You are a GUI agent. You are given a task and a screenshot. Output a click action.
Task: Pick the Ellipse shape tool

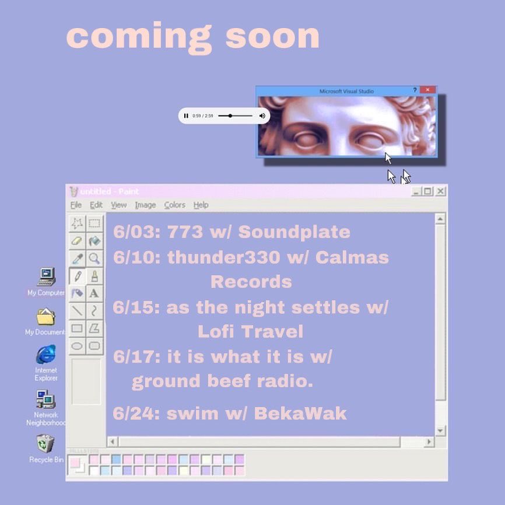[x=77, y=344]
